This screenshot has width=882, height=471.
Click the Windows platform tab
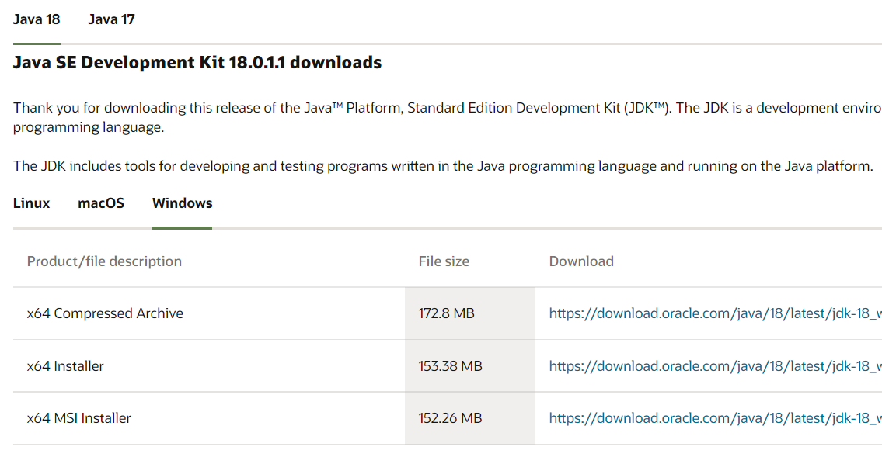tap(182, 203)
